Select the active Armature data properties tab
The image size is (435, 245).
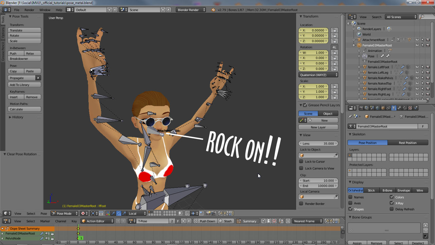[x=394, y=108]
